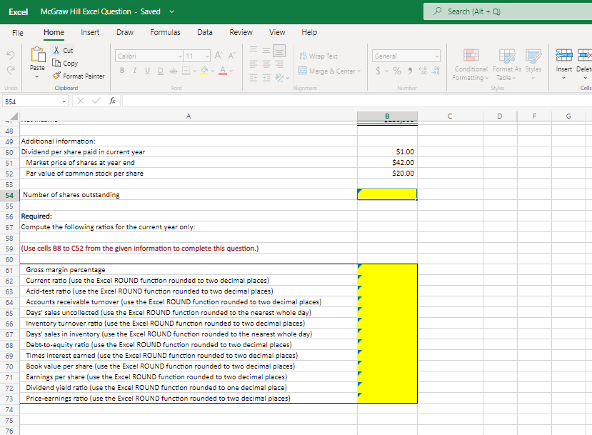The width and height of the screenshot is (592, 435).
Task: Switch to the Formulas ribbon tab
Action: pos(165,32)
